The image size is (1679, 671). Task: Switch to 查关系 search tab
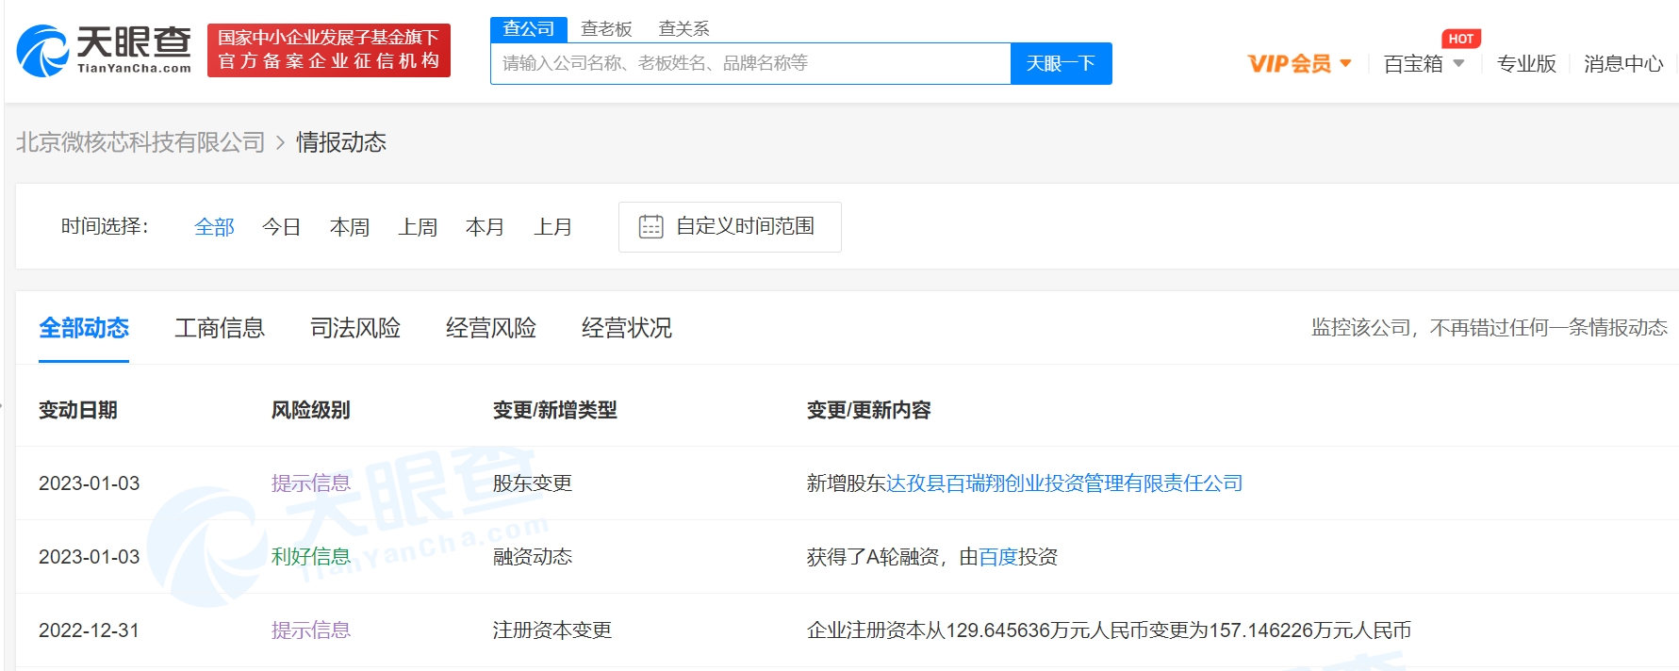pos(683,29)
